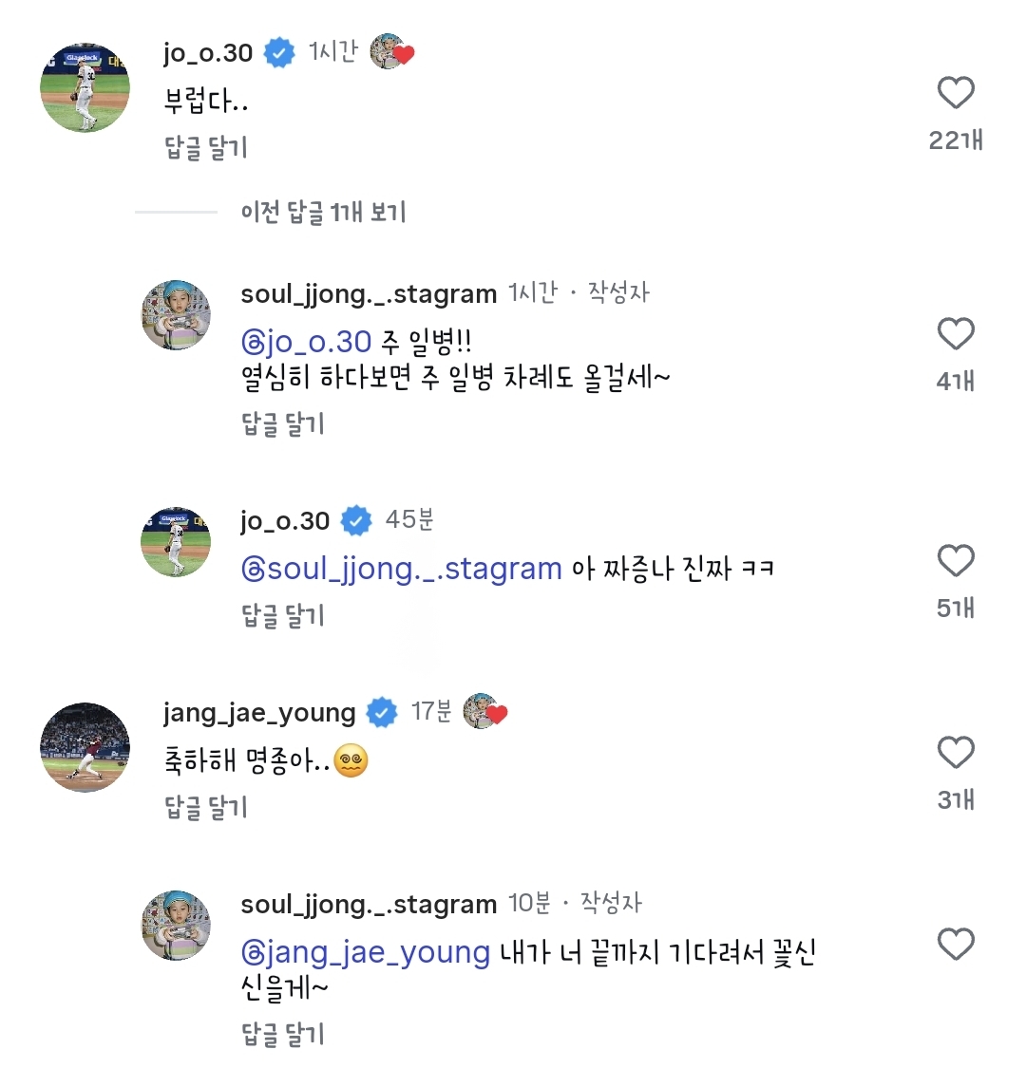Like soul_jjong's last reply to jang_jae_young
This screenshot has height=1087, width=1026.
click(x=956, y=945)
